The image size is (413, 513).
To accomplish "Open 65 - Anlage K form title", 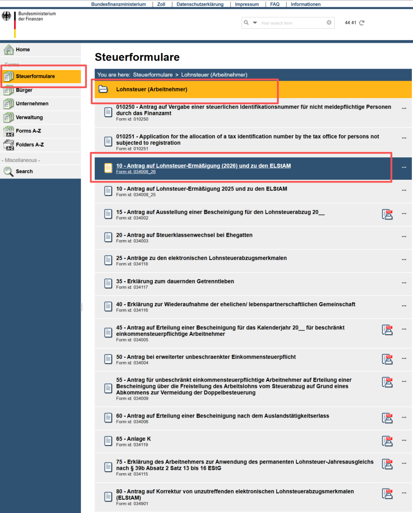I will (x=133, y=439).
